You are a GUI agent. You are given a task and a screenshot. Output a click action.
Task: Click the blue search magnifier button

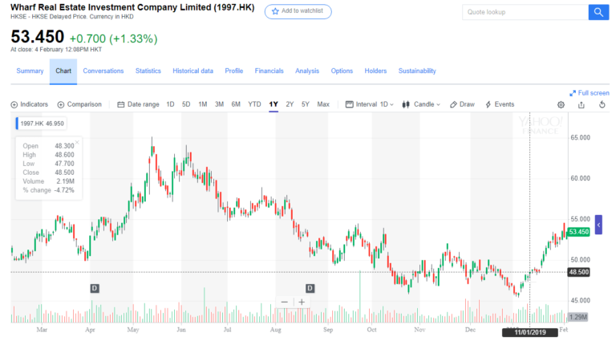pyautogui.click(x=598, y=12)
